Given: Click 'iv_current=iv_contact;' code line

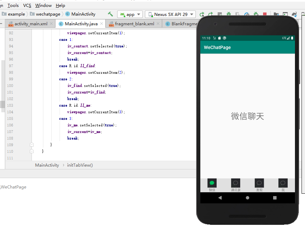Looking at the screenshot, I should [x=90, y=53].
